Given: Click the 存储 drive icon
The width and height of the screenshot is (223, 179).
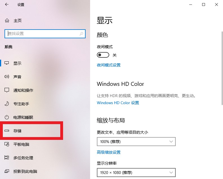Looking at the screenshot, I should pos(7,131).
